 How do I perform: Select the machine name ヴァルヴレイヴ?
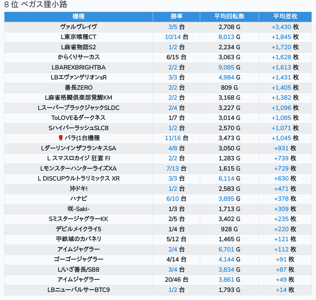[79, 27]
